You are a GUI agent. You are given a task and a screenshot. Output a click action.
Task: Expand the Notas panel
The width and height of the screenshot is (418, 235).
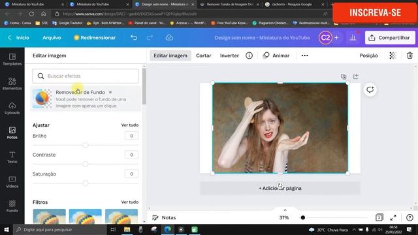[164, 217]
